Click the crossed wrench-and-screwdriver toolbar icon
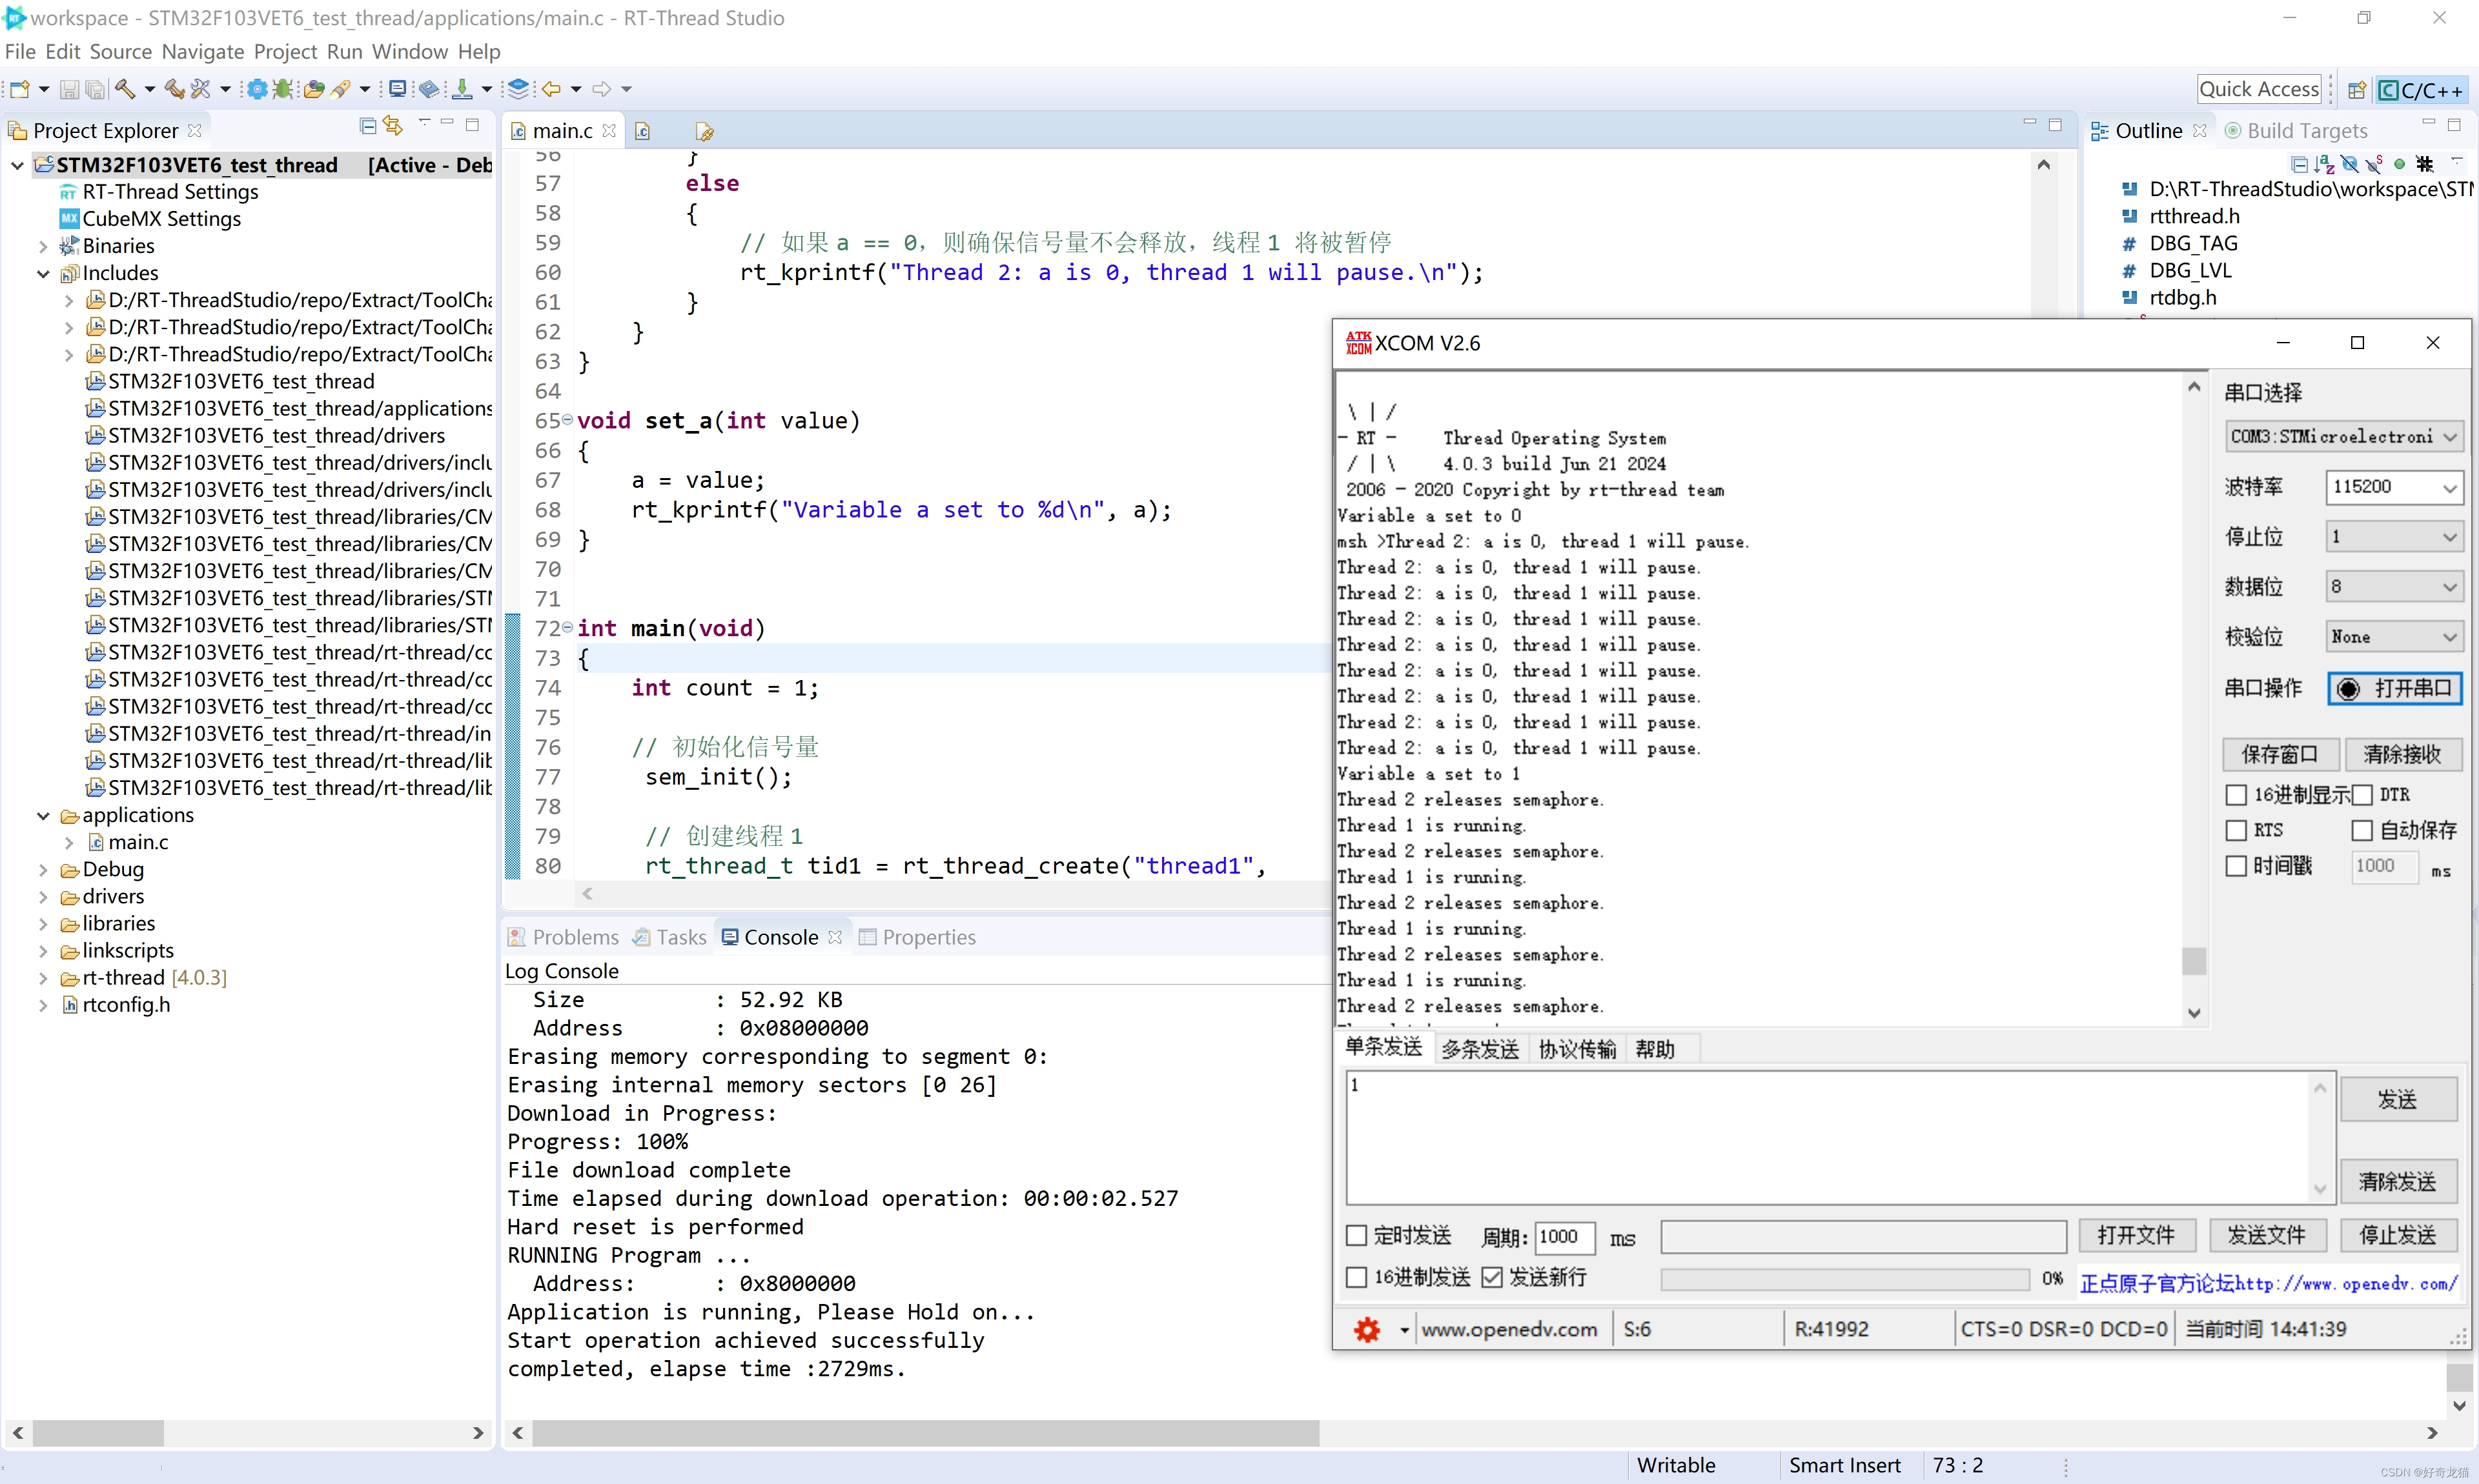2479x1484 pixels. 201,89
